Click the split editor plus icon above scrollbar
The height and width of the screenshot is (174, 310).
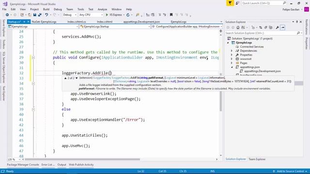(221, 31)
